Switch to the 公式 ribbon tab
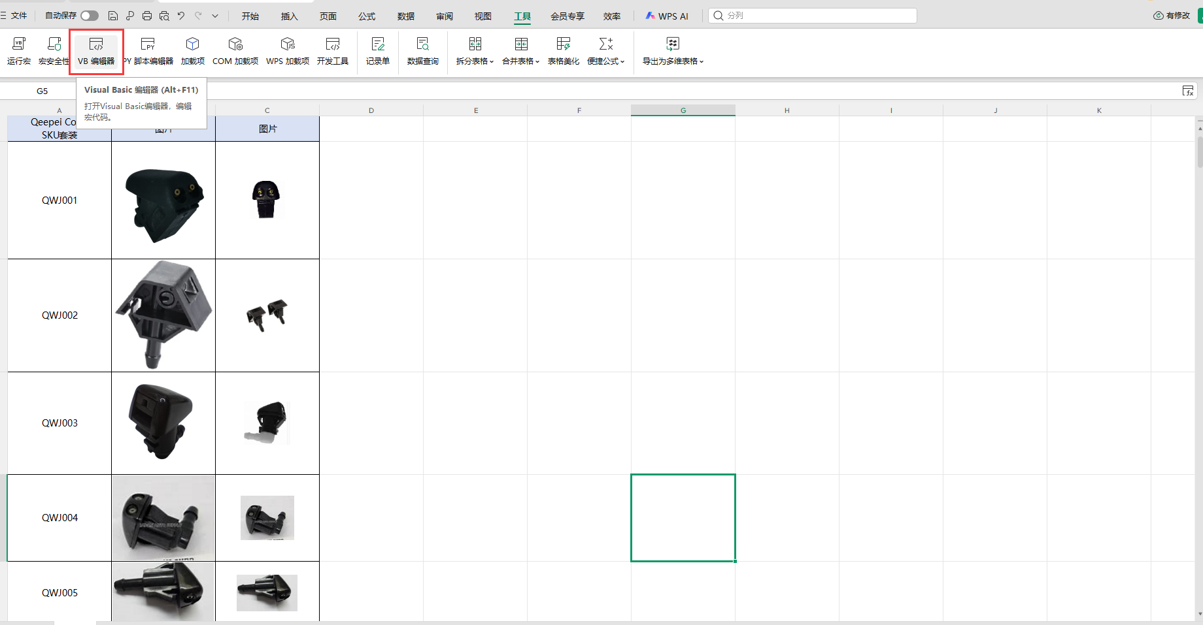Viewport: 1203px width, 625px height. pyautogui.click(x=367, y=16)
